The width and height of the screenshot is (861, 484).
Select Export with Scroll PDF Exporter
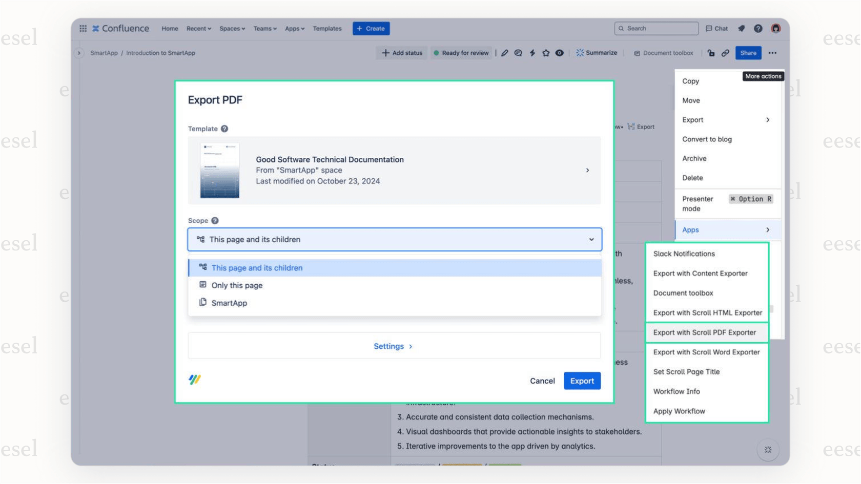click(x=704, y=332)
